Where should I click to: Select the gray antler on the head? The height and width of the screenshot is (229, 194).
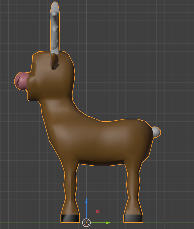[55, 28]
